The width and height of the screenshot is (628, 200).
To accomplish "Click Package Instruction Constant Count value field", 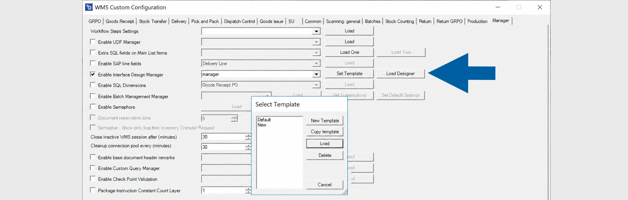I will tap(223, 191).
